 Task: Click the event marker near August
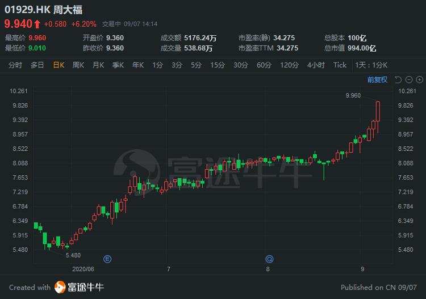click(x=269, y=259)
